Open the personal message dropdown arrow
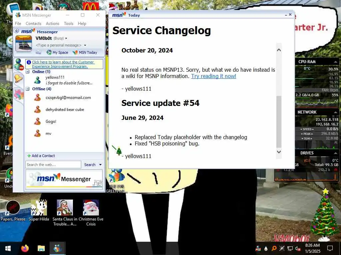Viewport: 341px width, 255px height. coord(85,45)
